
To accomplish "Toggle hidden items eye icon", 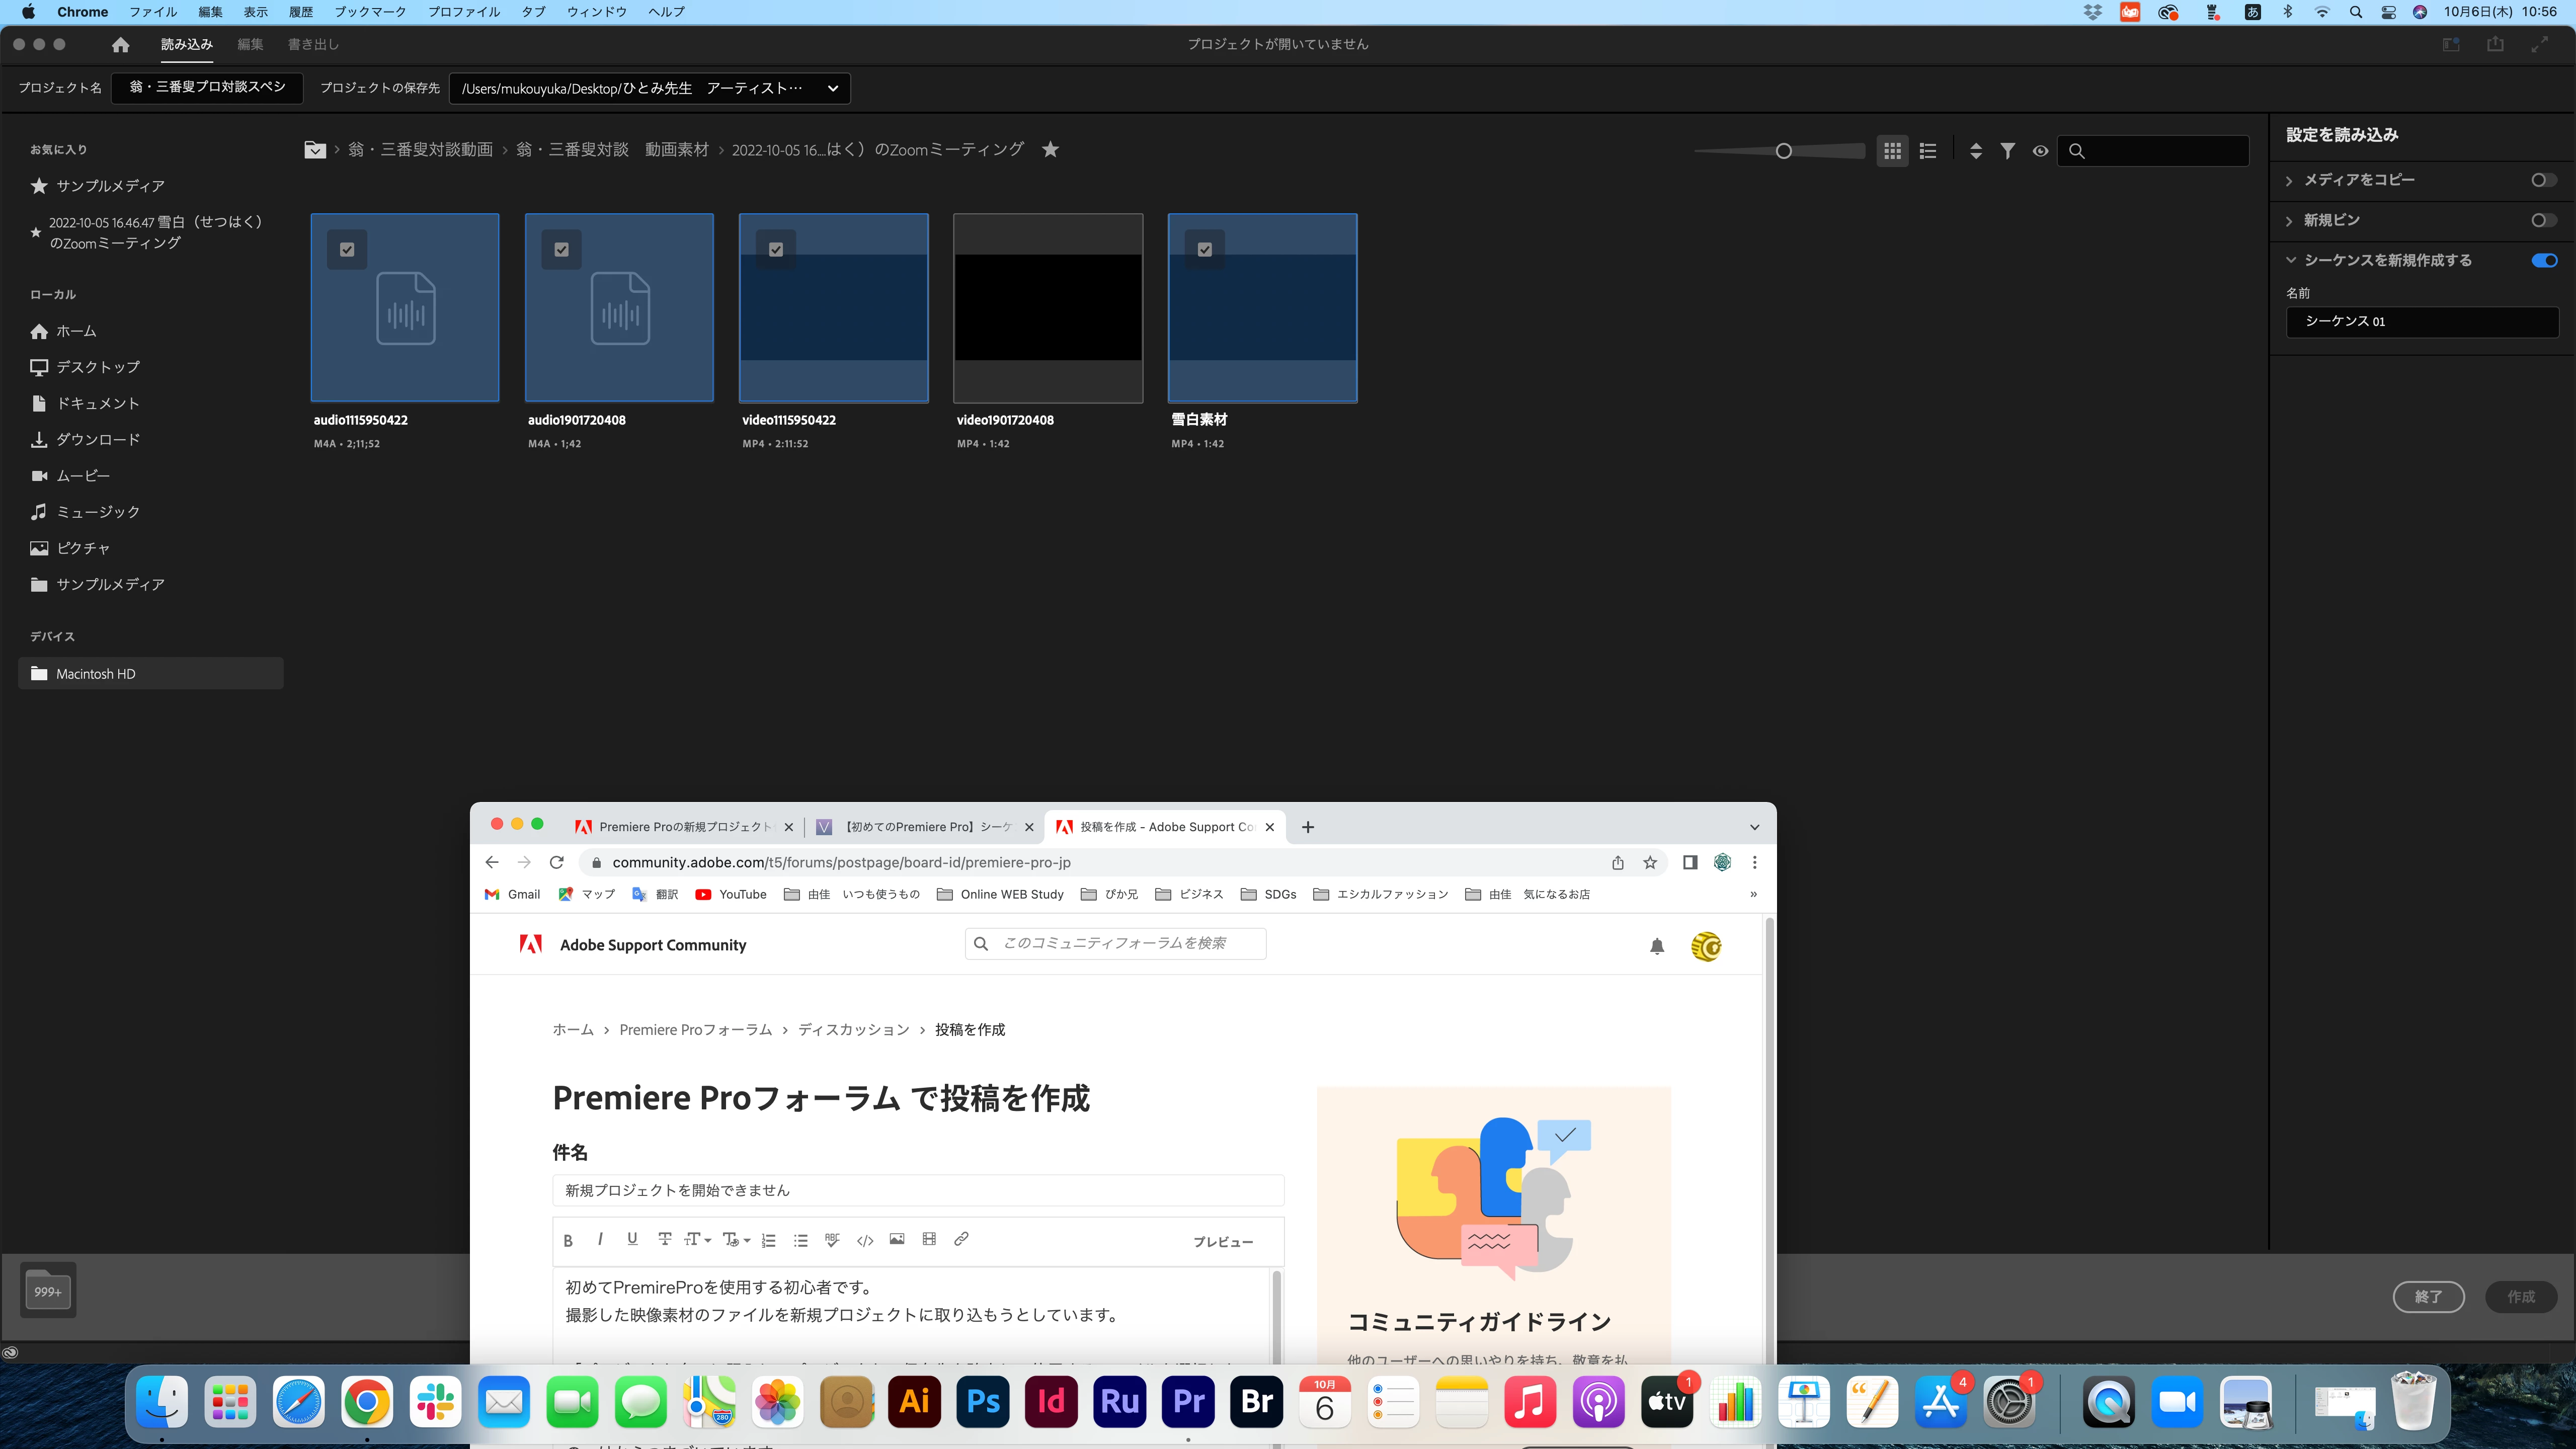I will pos(2040,151).
